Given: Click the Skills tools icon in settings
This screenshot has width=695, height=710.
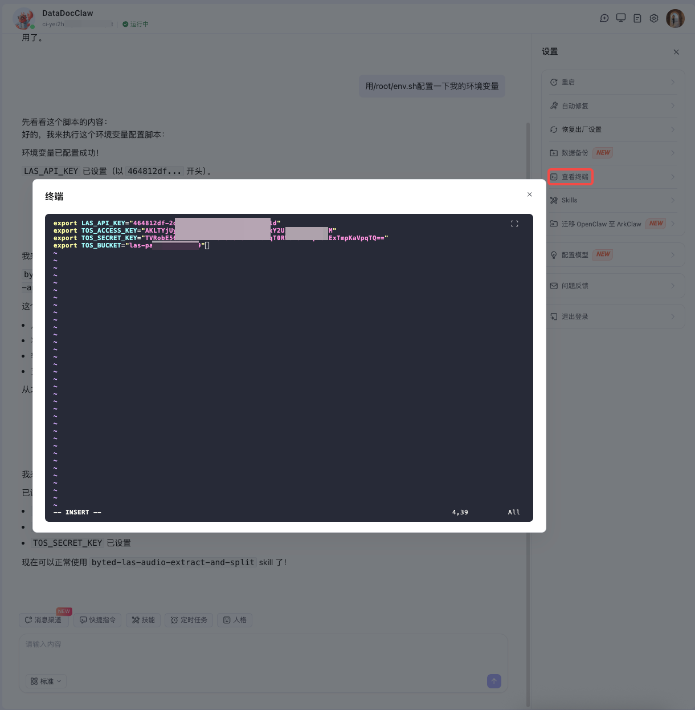Looking at the screenshot, I should 554,200.
